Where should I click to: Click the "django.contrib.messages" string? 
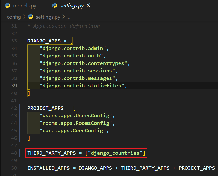77,78
